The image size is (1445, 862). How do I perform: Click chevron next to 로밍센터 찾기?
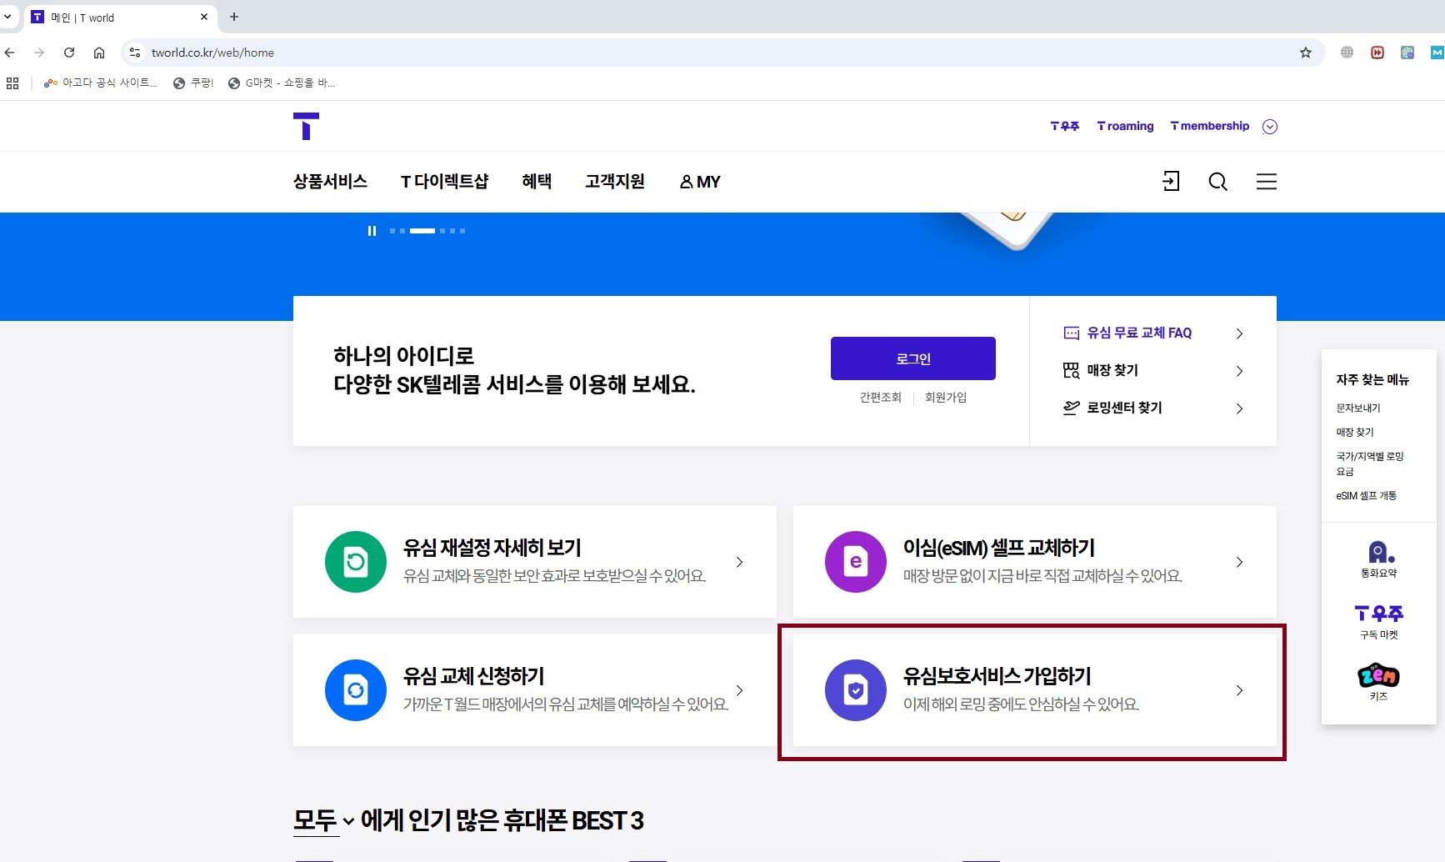coord(1239,408)
